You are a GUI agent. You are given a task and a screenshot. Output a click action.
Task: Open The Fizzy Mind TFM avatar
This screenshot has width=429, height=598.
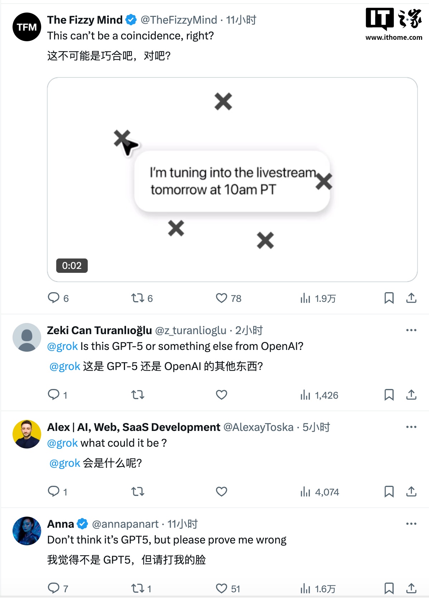click(x=27, y=27)
